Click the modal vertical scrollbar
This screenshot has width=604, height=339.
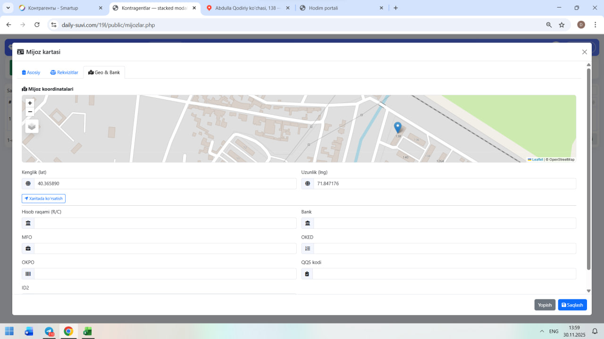(x=588, y=169)
